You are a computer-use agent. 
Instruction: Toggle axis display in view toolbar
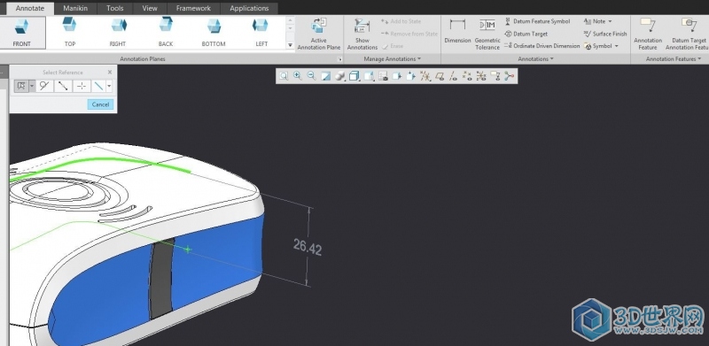click(x=453, y=76)
